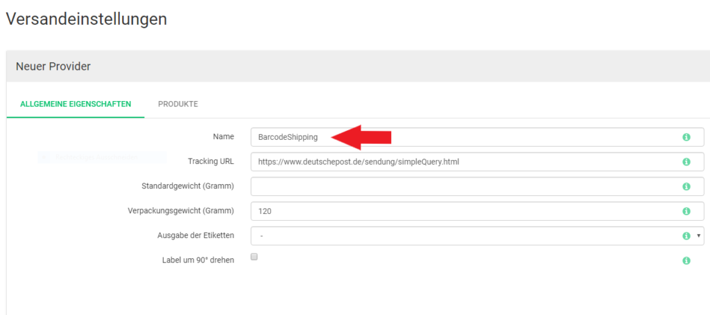This screenshot has height=315, width=710.
Task: Click the Standardgewicht (Gramm) text label
Action: 188,186
